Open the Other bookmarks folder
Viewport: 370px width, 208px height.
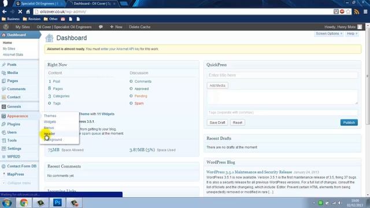(x=51, y=19)
